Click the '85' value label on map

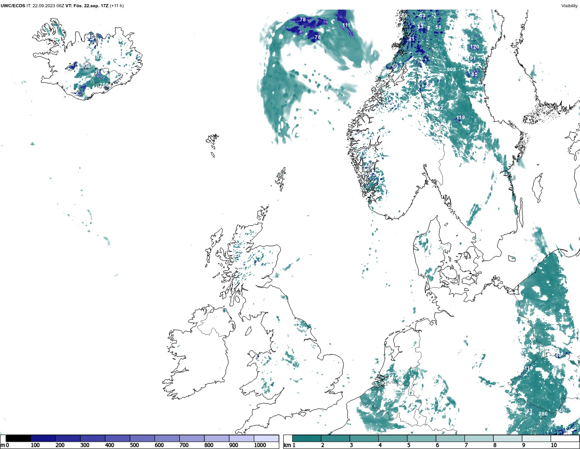474,74
